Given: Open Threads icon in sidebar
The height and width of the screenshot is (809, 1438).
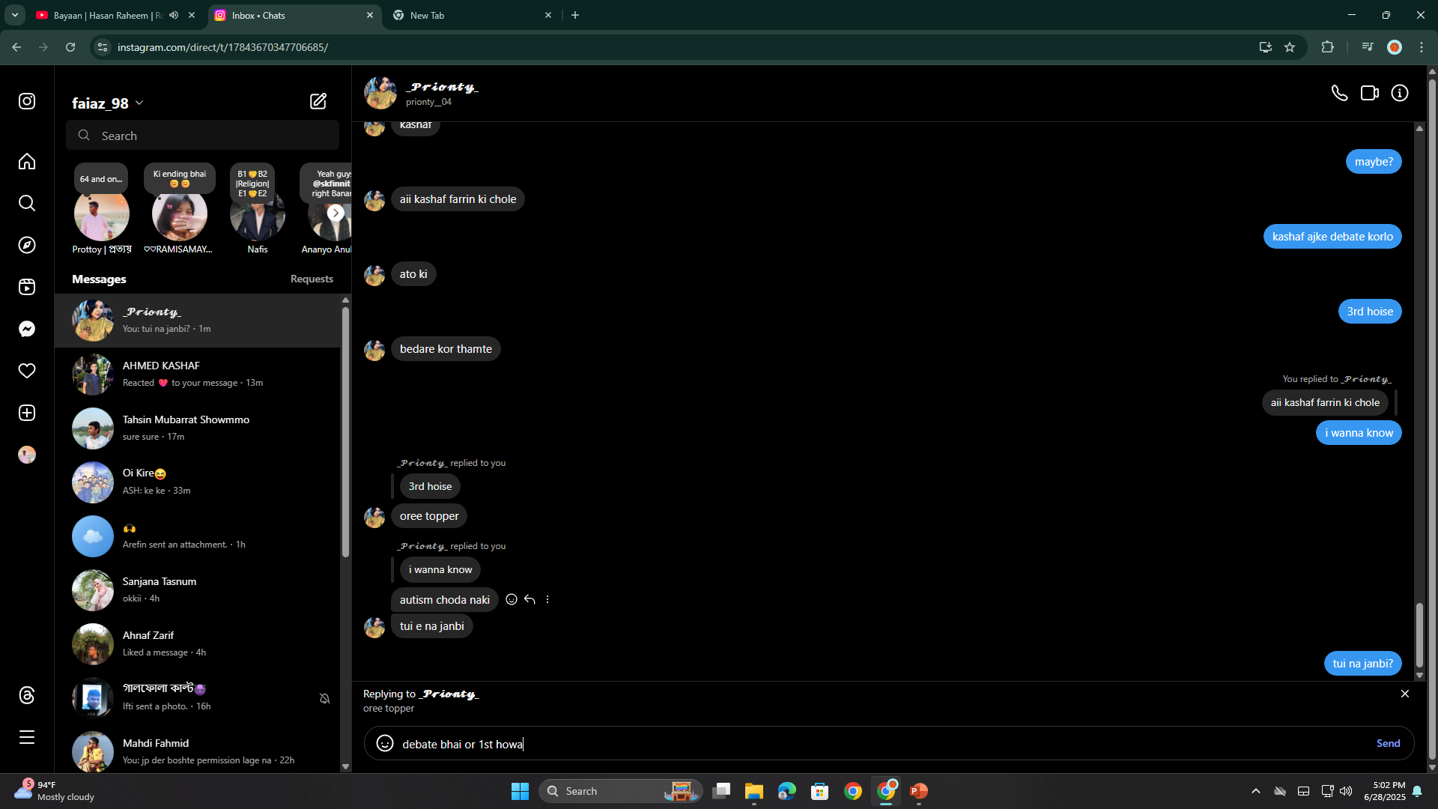Looking at the screenshot, I should 27,695.
